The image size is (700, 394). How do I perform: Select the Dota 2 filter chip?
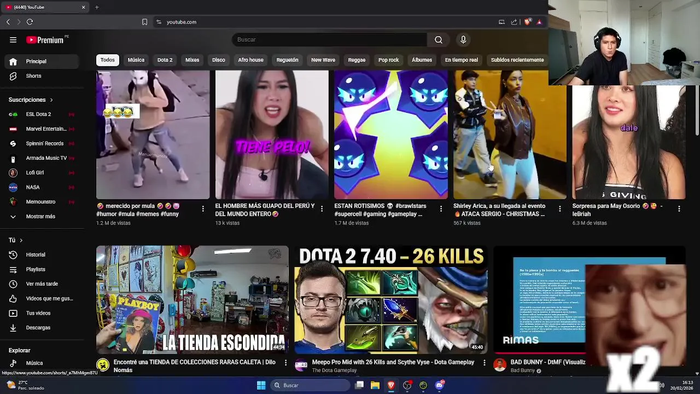165,60
